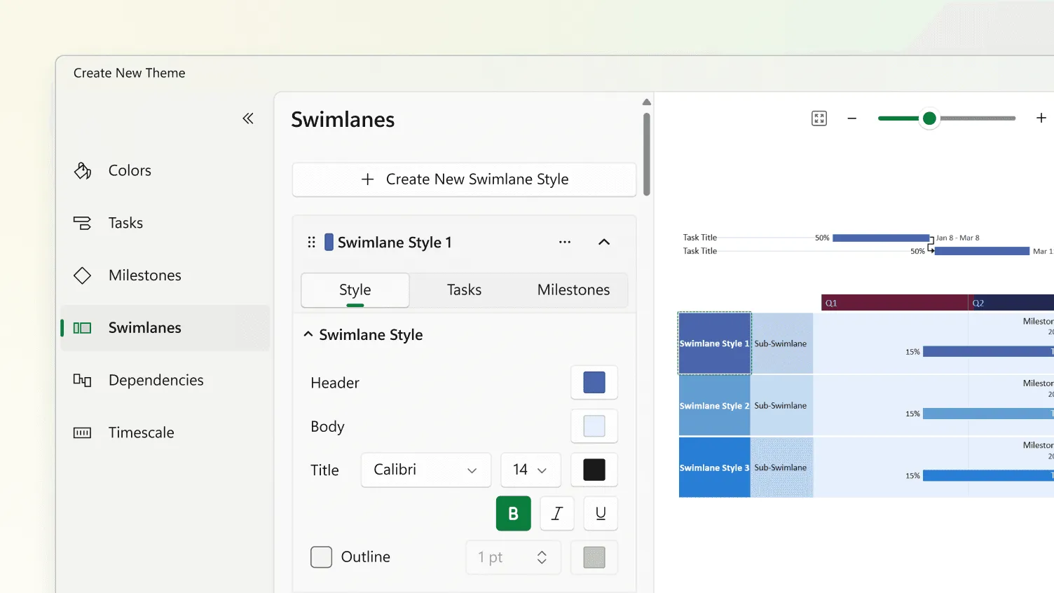1054x593 pixels.
Task: Switch to the Tasks tab in style panel
Action: (464, 290)
